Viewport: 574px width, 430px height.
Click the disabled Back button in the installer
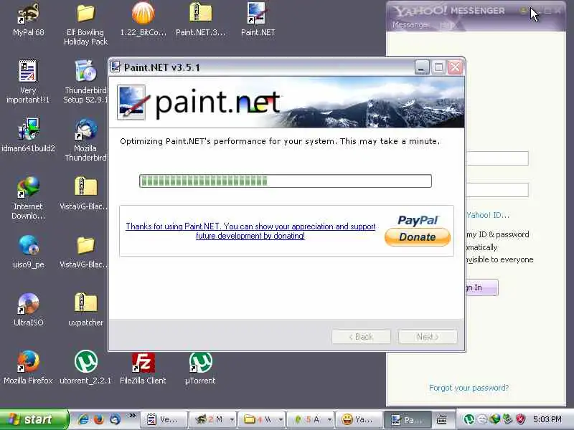361,337
